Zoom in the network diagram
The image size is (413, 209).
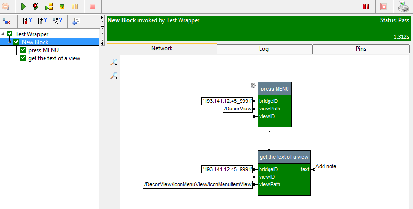(114, 76)
